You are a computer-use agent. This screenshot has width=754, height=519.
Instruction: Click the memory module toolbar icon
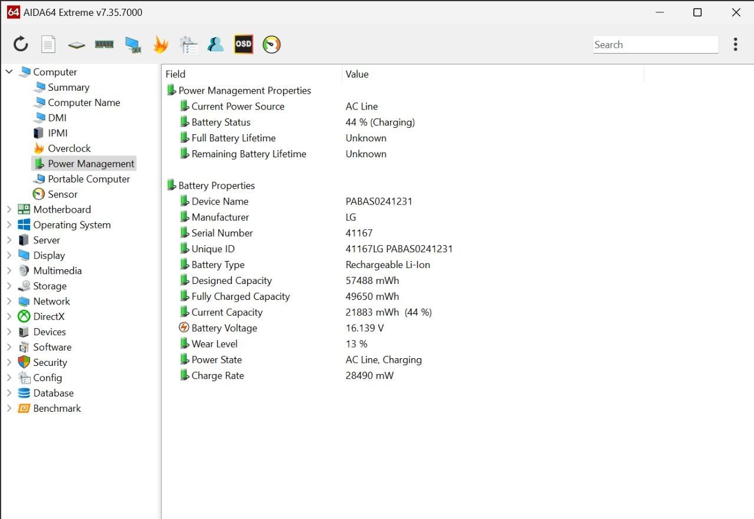tap(104, 44)
